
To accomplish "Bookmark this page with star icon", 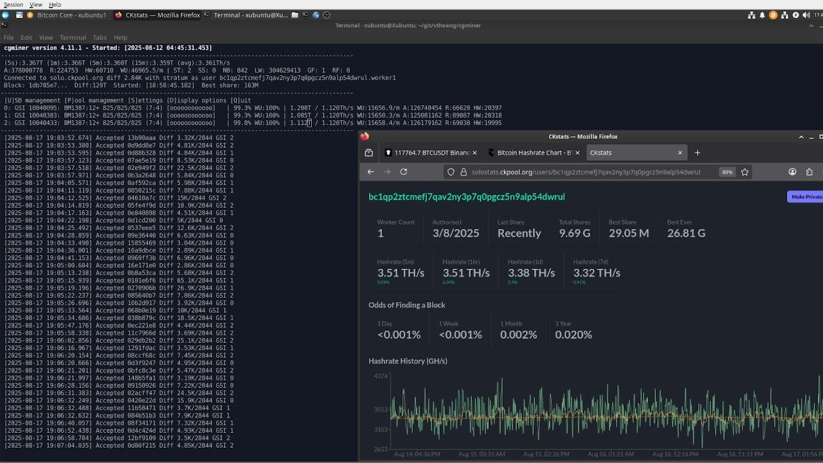I will pos(745,172).
